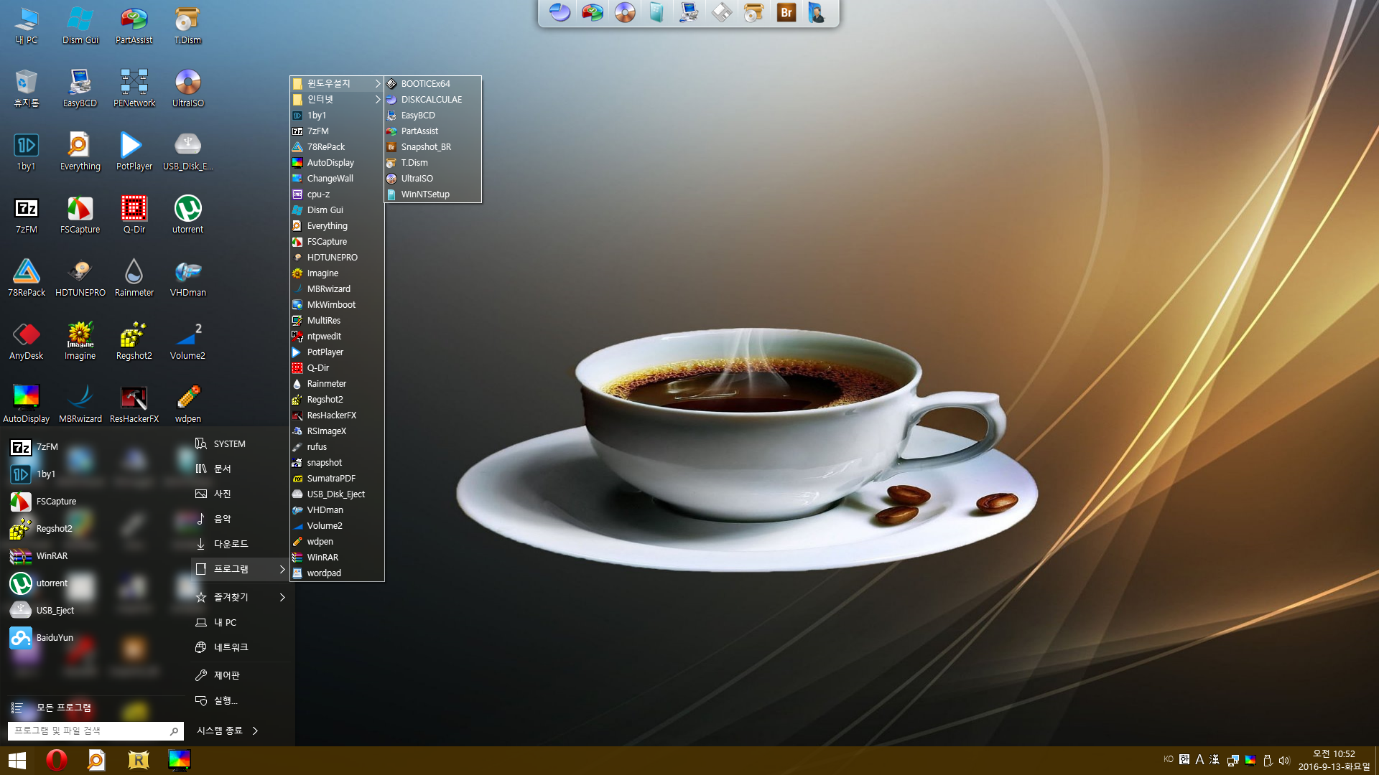Open the 78RePack desktop icon
The width and height of the screenshot is (1379, 775).
click(27, 278)
